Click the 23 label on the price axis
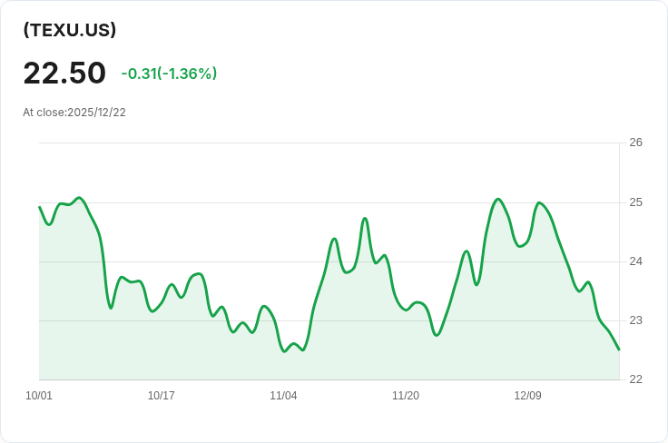Screen dimensions: 668x443 pyautogui.click(x=635, y=320)
